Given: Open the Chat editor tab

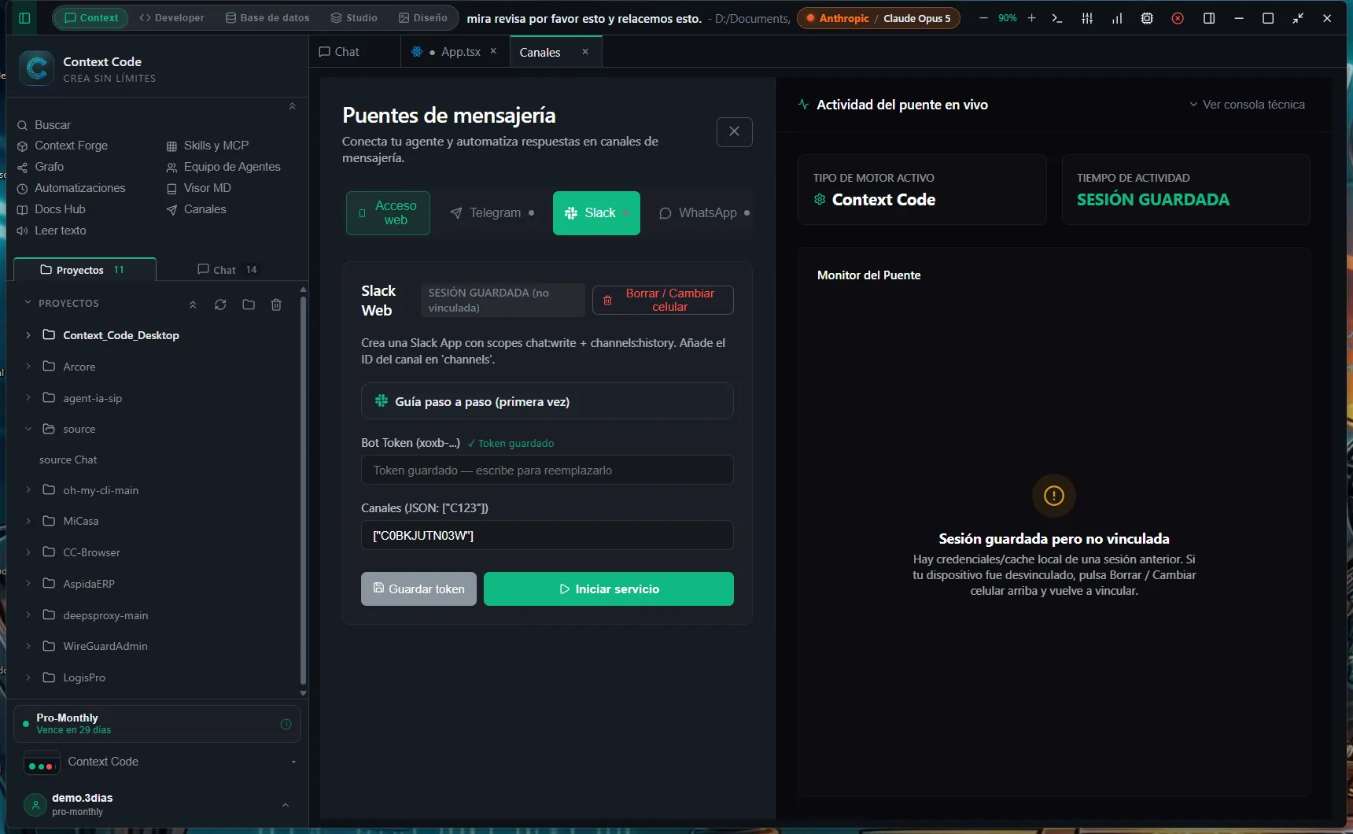Looking at the screenshot, I should (339, 51).
